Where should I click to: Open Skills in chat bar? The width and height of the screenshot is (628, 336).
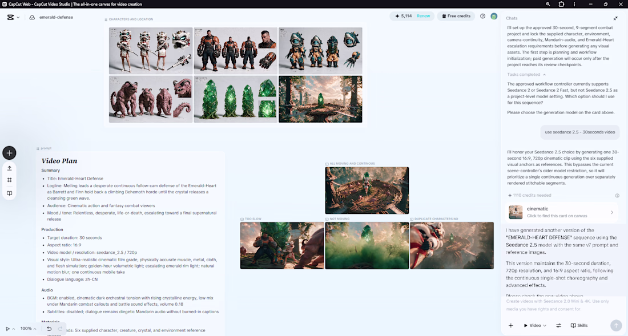579,326
